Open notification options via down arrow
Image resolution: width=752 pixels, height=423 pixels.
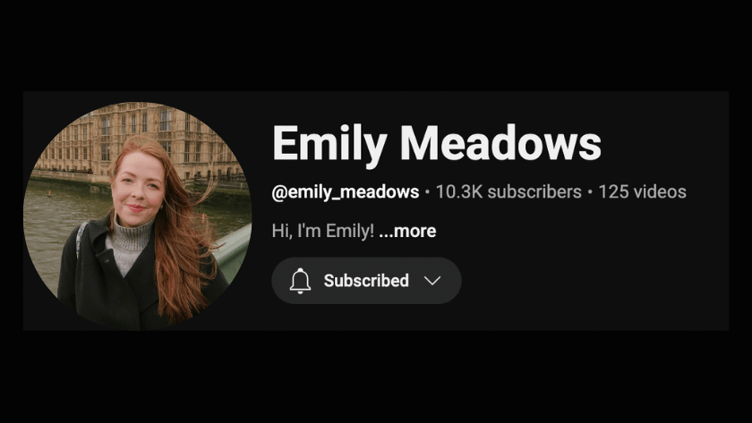432,281
